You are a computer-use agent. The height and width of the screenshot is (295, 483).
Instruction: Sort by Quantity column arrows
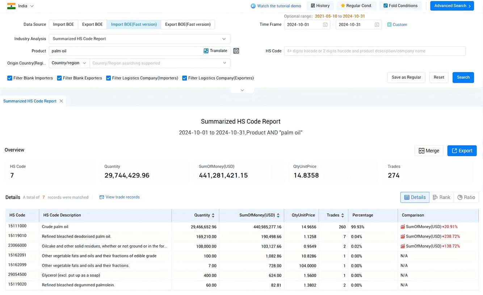click(213, 215)
